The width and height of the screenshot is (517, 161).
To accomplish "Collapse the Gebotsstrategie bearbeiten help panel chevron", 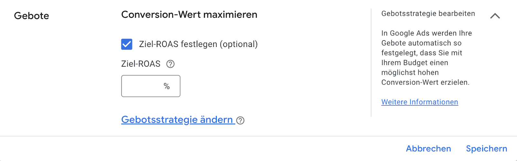I will pos(495,16).
